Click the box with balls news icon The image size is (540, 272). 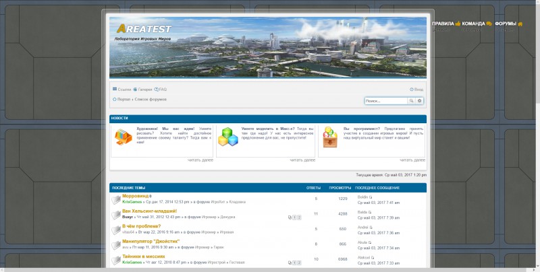click(x=329, y=137)
